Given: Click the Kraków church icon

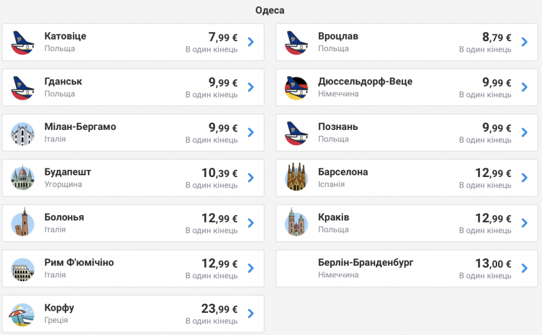Looking at the screenshot, I should (296, 222).
